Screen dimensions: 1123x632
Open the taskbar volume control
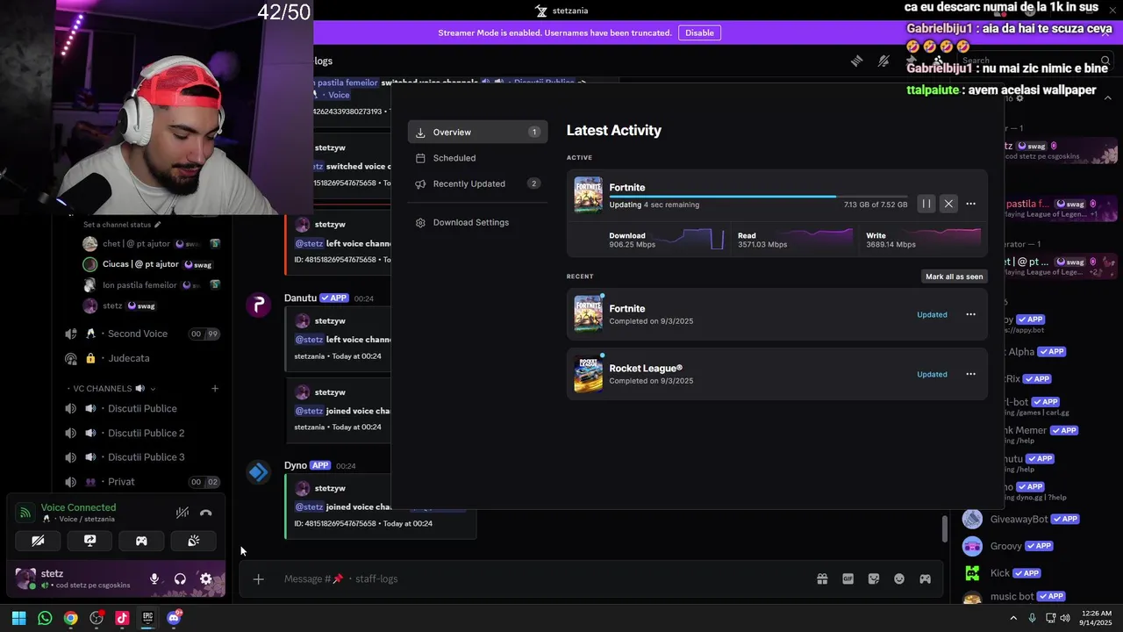click(x=1065, y=618)
